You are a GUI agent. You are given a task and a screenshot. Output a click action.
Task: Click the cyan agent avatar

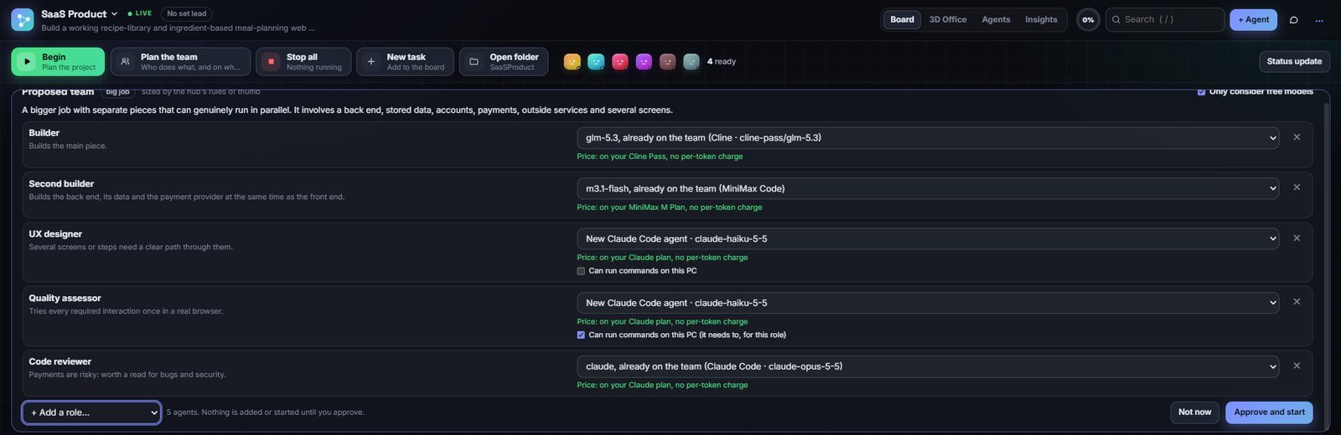coord(596,61)
